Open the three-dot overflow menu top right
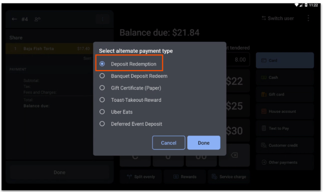This screenshot has width=323, height=192. (x=308, y=18)
